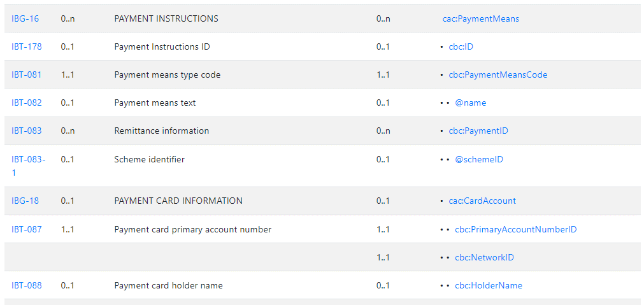Viewport: 644px width, 305px height.
Task: Open the @schemeID attribute link
Action: coord(479,159)
